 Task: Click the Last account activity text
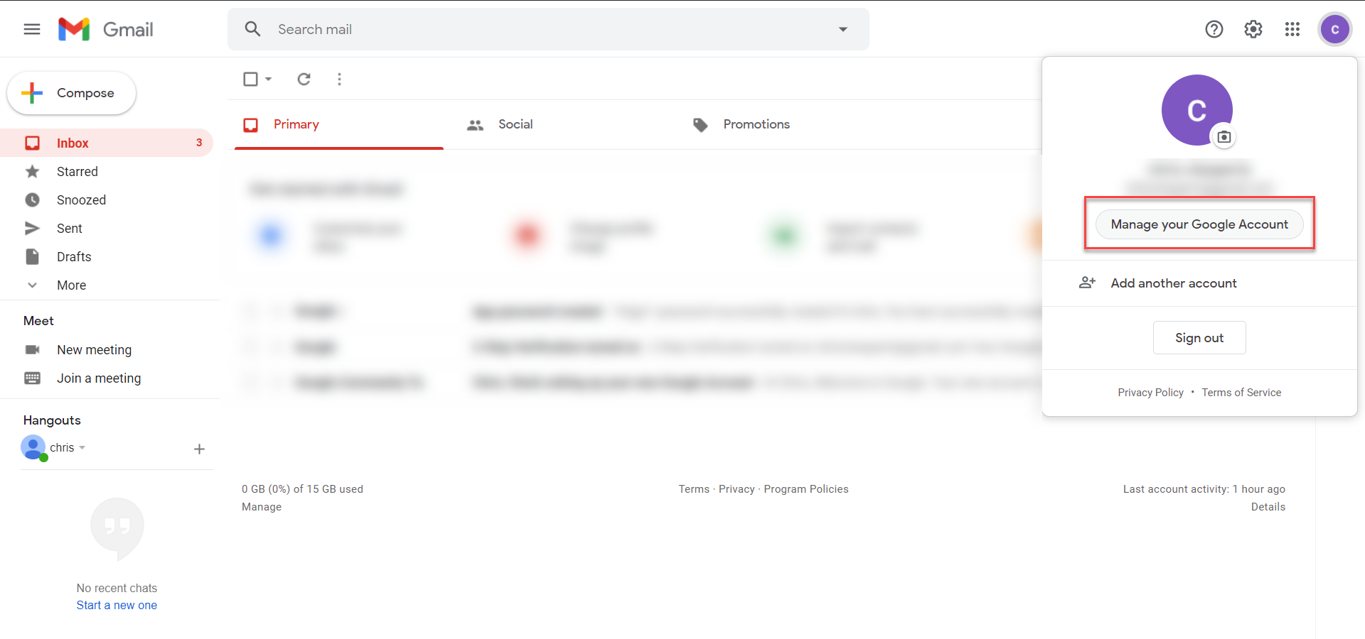(1204, 488)
